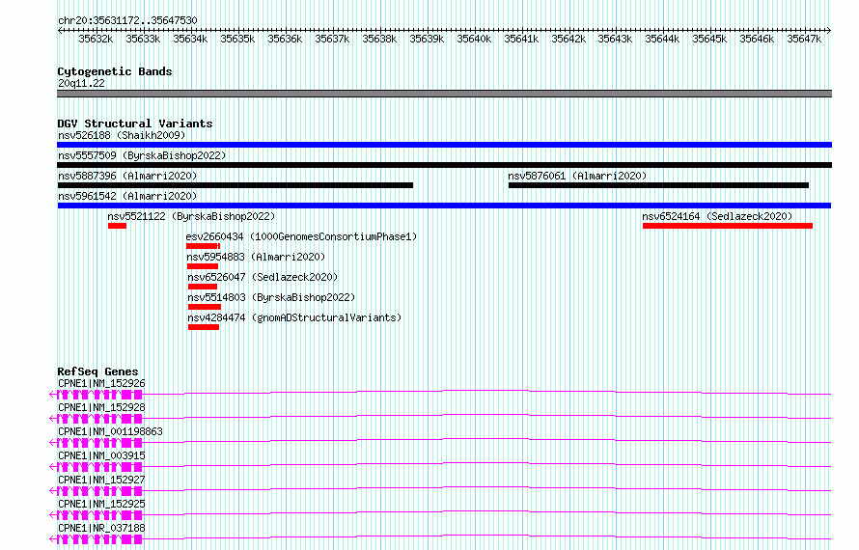Select the magenta exon blocks of NM_003915
The width and height of the screenshot is (859, 550).
pyautogui.click(x=99, y=467)
